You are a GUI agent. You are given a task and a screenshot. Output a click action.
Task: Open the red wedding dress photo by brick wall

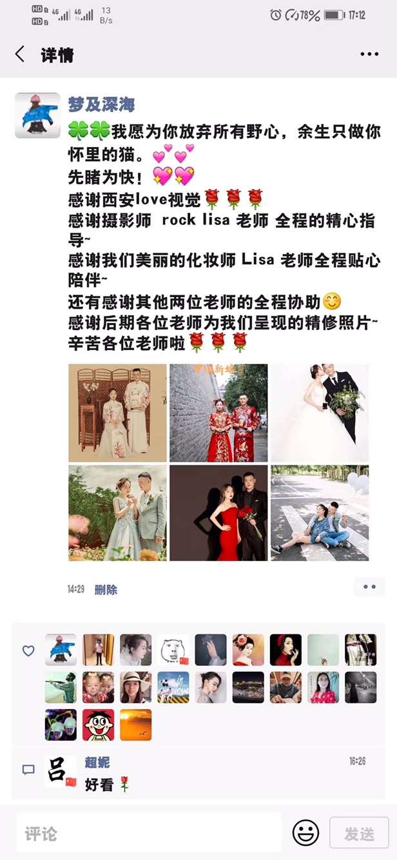[x=218, y=413]
